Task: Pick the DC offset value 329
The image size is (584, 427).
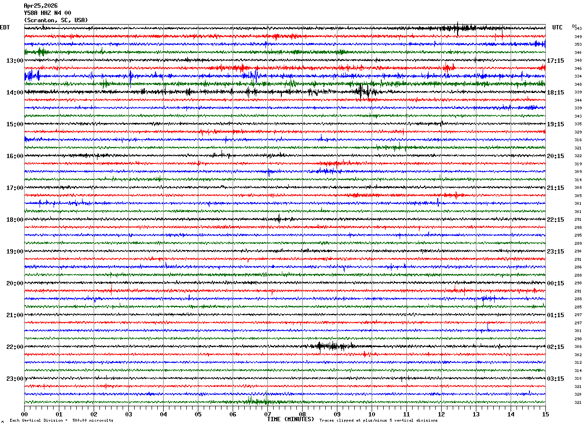Action: click(578, 132)
